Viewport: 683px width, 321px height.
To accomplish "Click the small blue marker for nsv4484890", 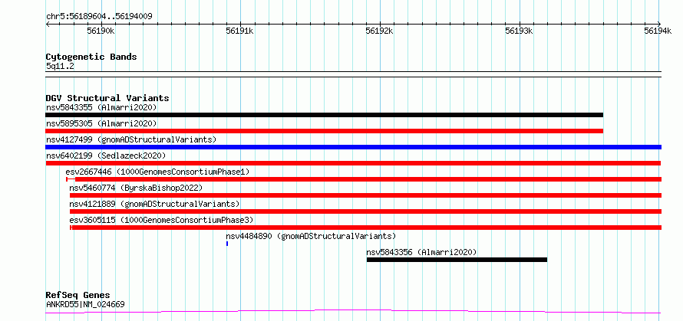I will coord(227,244).
